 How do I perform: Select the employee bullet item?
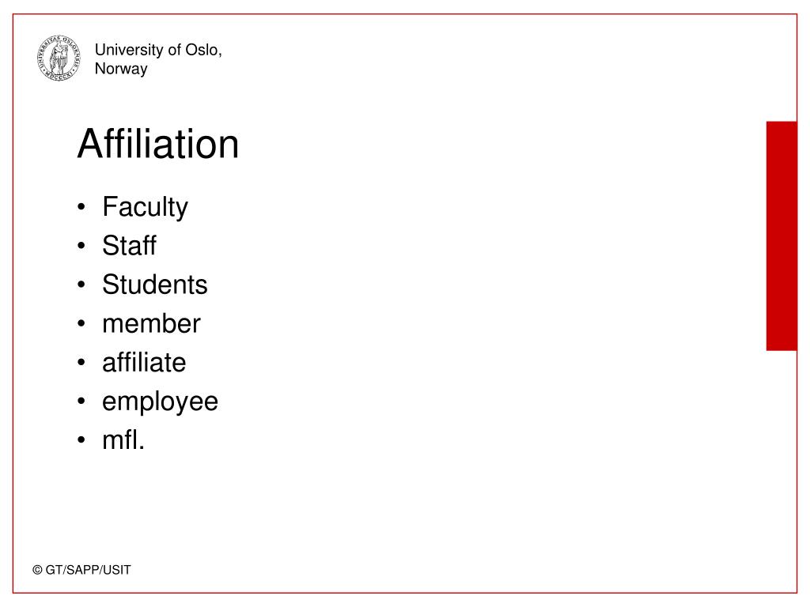tap(160, 402)
